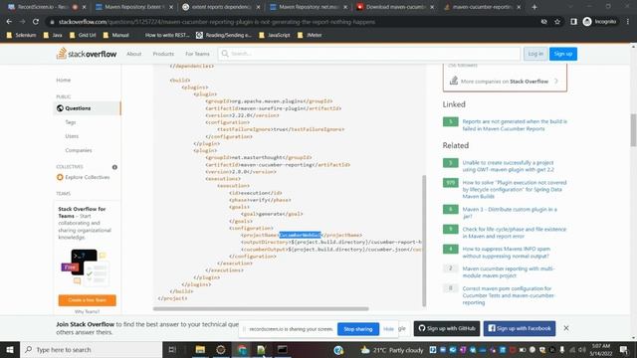Viewport: 637px width, 358px height.
Task: Open Chrome from the taskbar
Action: click(242, 349)
